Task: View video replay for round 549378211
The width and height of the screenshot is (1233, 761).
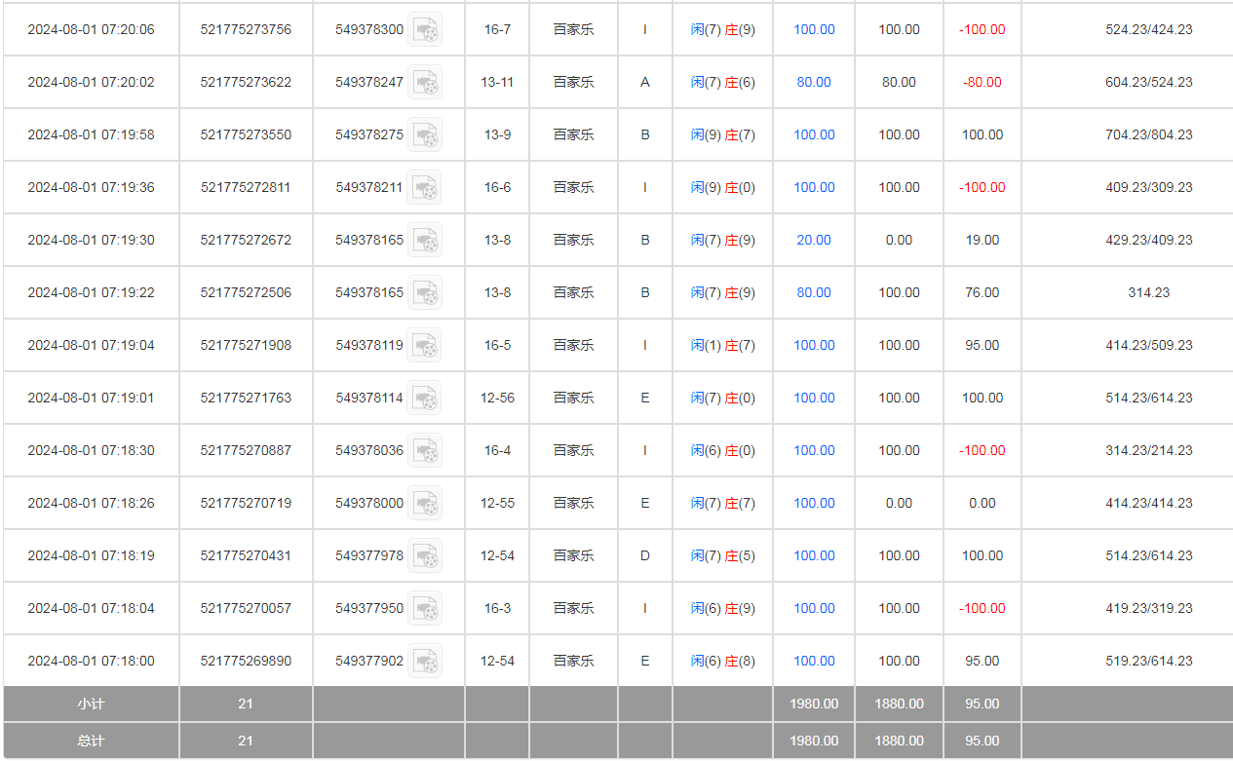Action: pos(425,188)
